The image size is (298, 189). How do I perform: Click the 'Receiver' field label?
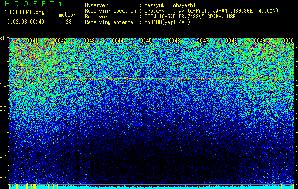[96, 17]
